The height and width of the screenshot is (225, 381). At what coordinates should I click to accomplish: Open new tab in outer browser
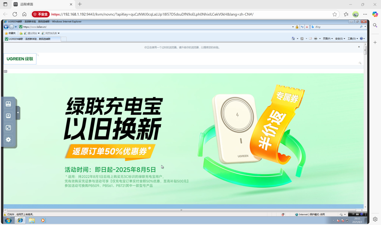click(x=80, y=4)
